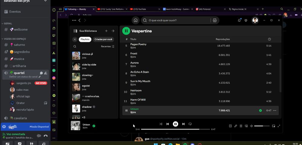Viewport: 302px width, 145px height.
Task: Open Spotify notifications bell
Action: click(x=239, y=20)
